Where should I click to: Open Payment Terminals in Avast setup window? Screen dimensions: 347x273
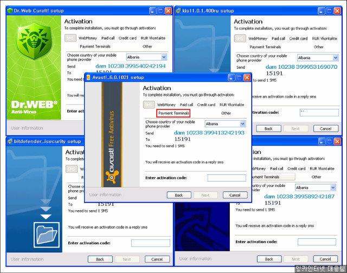coord(173,113)
